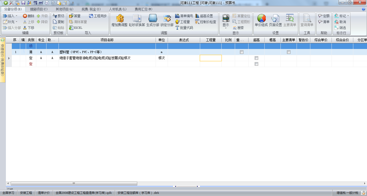
Task: Click 安装工程 in the status bar
Action: (26, 193)
